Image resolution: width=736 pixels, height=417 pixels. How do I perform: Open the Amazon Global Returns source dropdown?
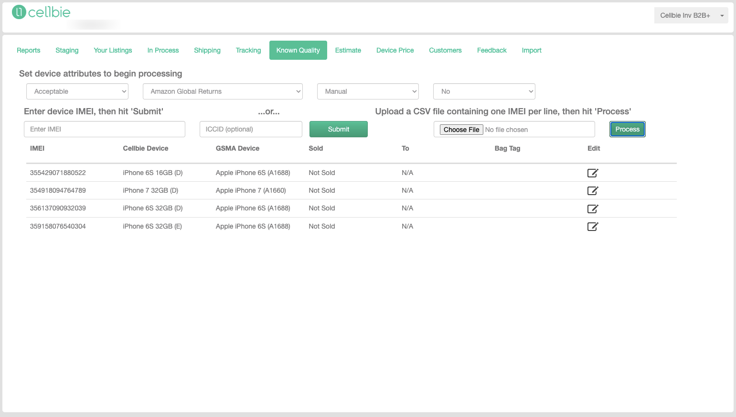[223, 91]
